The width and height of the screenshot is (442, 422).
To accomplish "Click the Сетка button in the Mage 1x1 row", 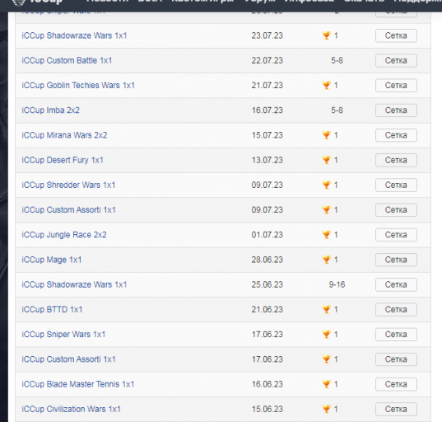I will coord(396,260).
